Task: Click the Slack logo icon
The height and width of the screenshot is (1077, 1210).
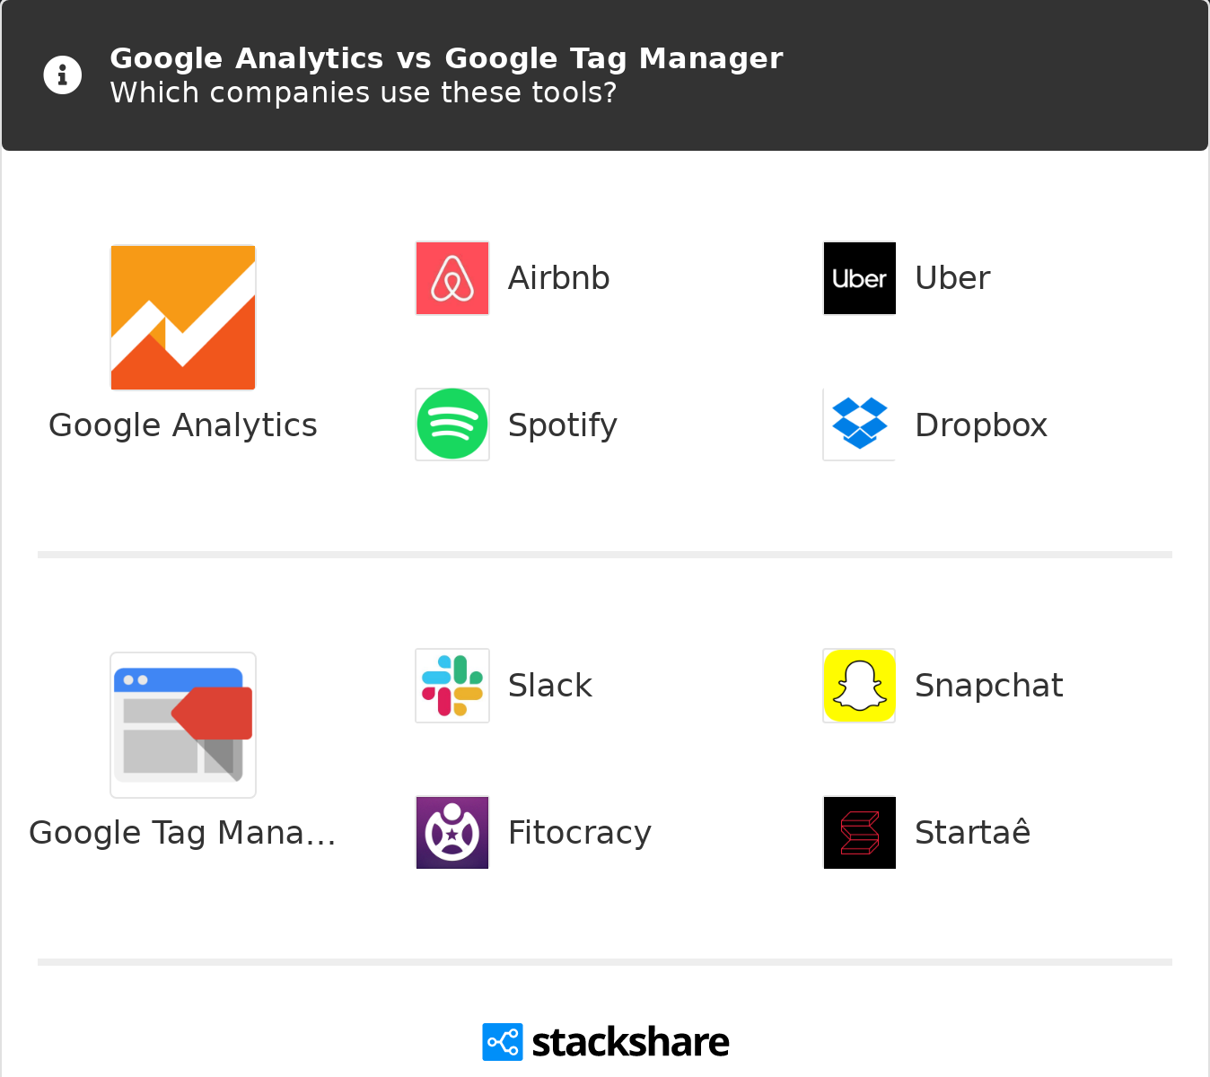Action: (x=452, y=686)
